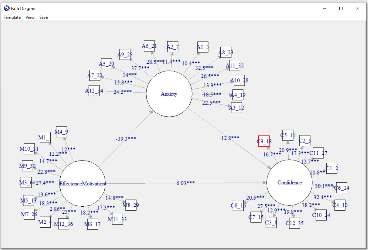Click the C12_35 indicator box
368x250 pixels.
pos(295,223)
